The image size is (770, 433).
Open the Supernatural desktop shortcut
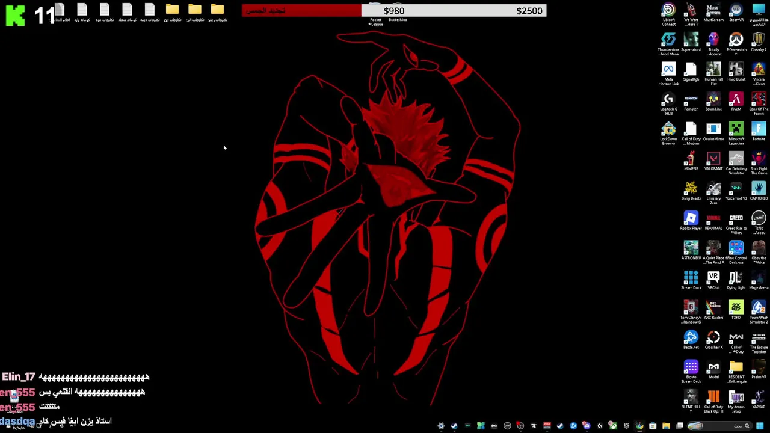click(691, 43)
